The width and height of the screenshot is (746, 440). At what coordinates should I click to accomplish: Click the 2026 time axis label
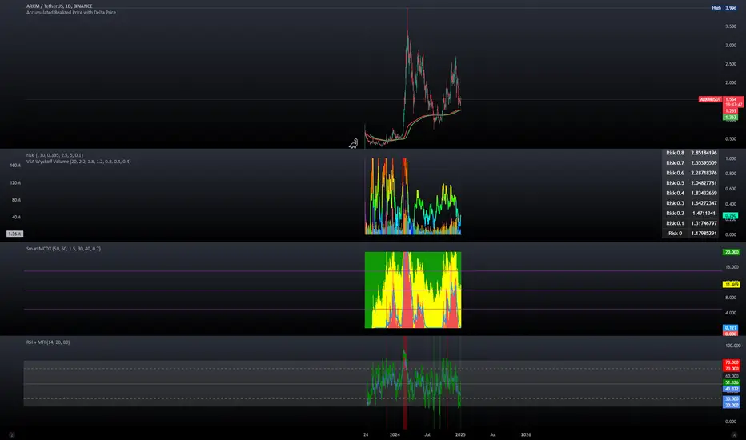click(526, 434)
